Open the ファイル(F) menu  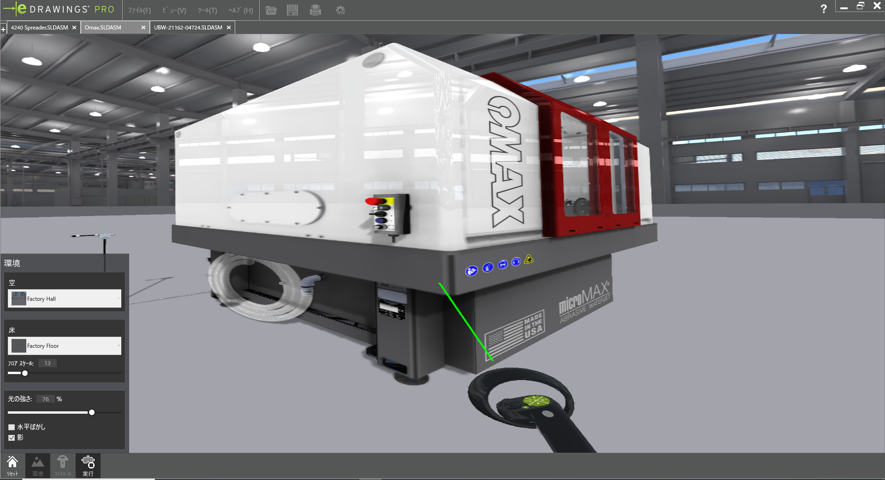139,10
